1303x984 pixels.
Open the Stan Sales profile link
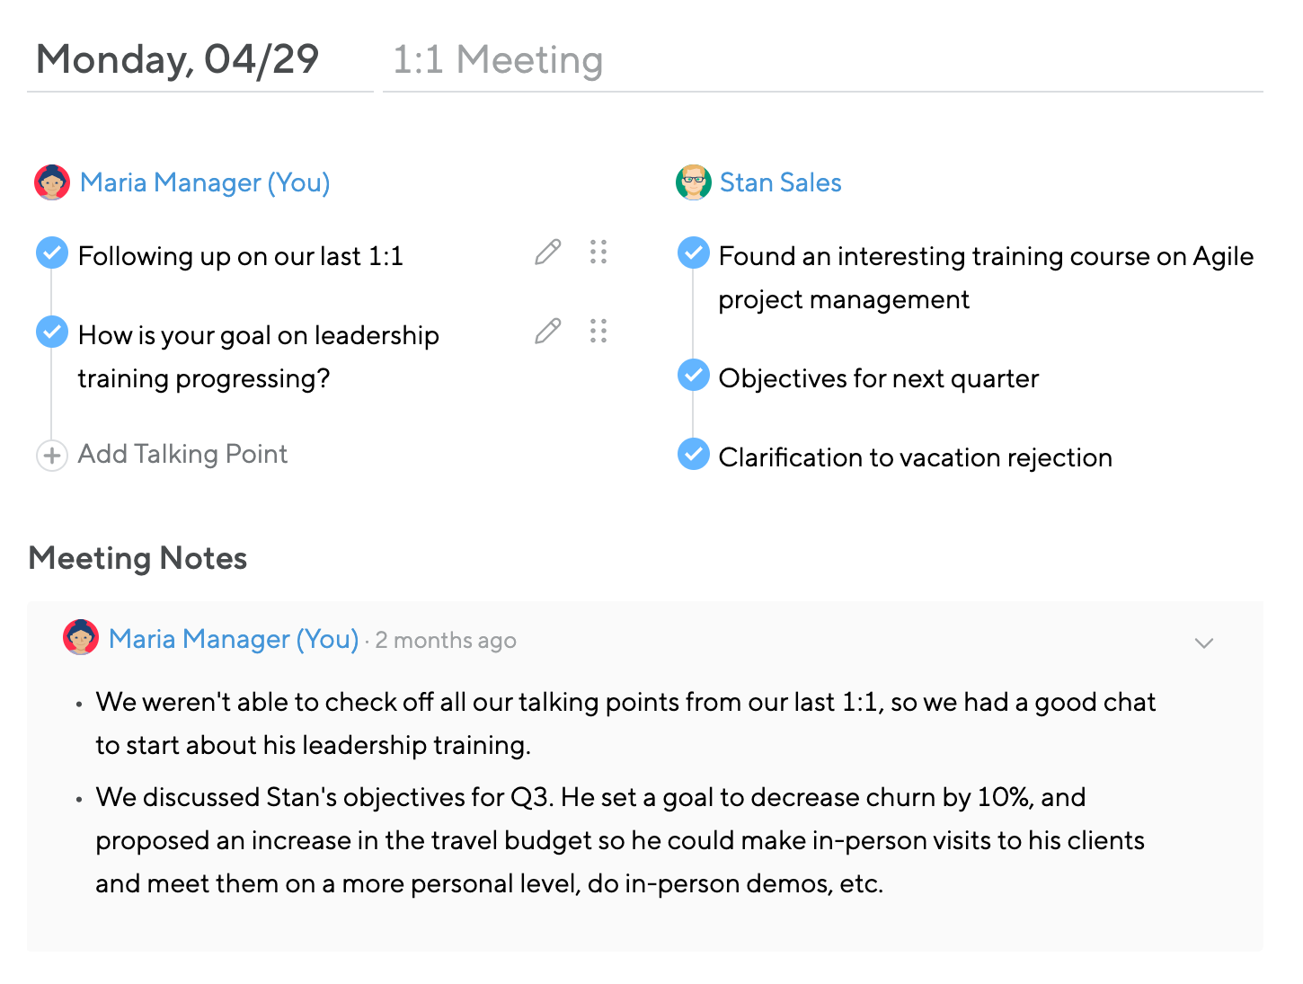(781, 182)
